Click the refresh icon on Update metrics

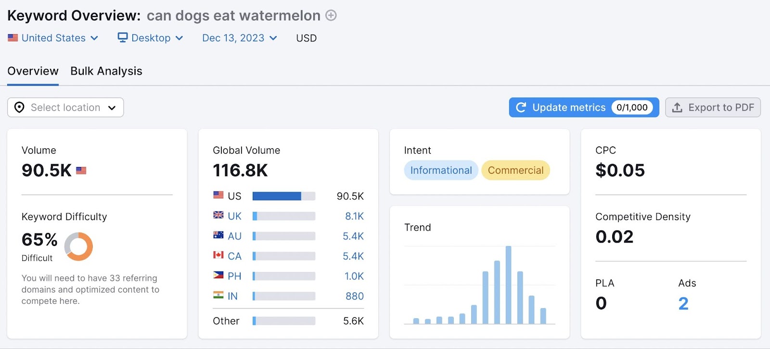[521, 107]
